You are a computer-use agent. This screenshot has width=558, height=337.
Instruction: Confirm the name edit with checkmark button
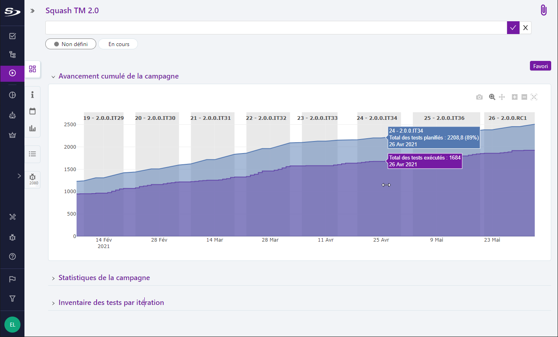(x=513, y=28)
